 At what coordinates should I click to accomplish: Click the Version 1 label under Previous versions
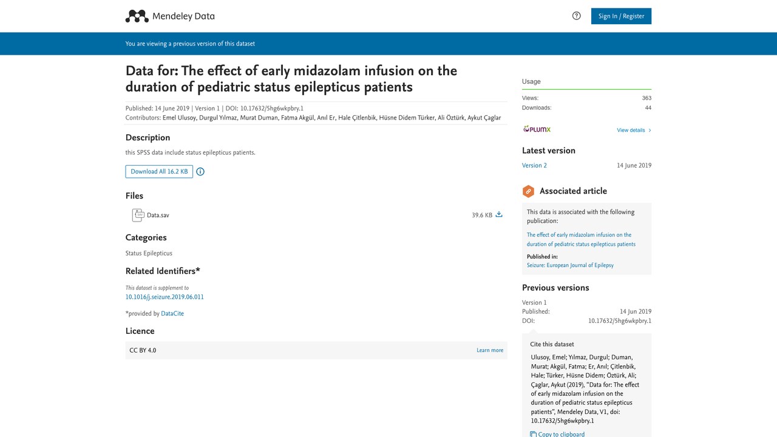[534, 303]
